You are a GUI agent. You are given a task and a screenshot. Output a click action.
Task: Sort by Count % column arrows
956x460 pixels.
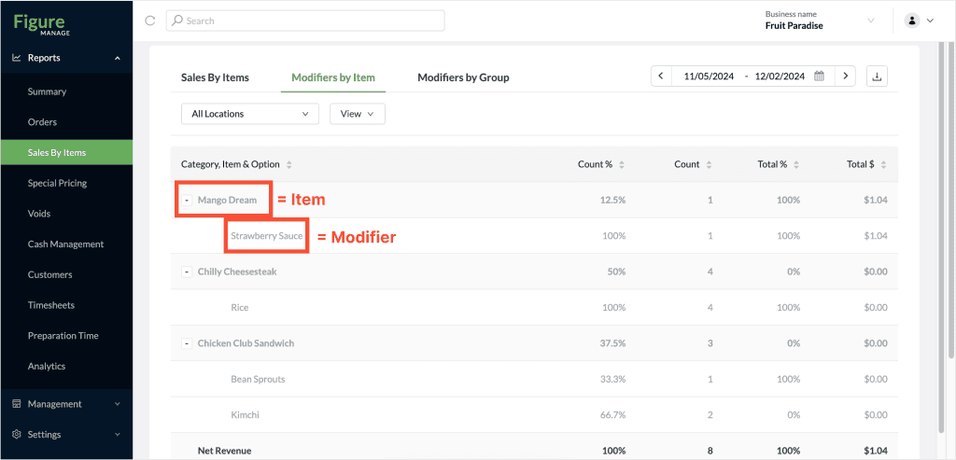[x=621, y=164]
